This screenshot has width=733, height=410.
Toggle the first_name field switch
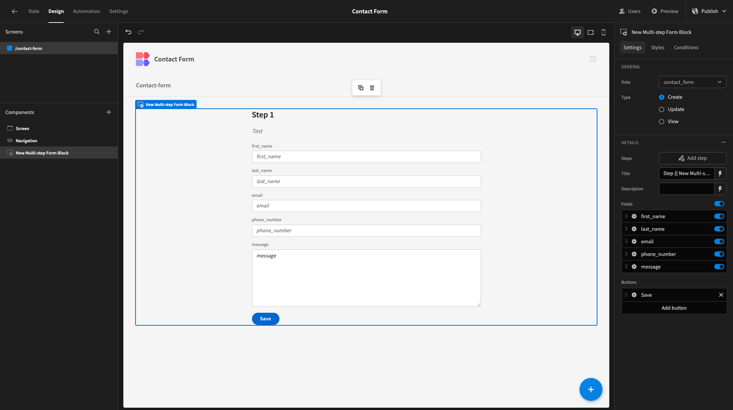(x=719, y=216)
